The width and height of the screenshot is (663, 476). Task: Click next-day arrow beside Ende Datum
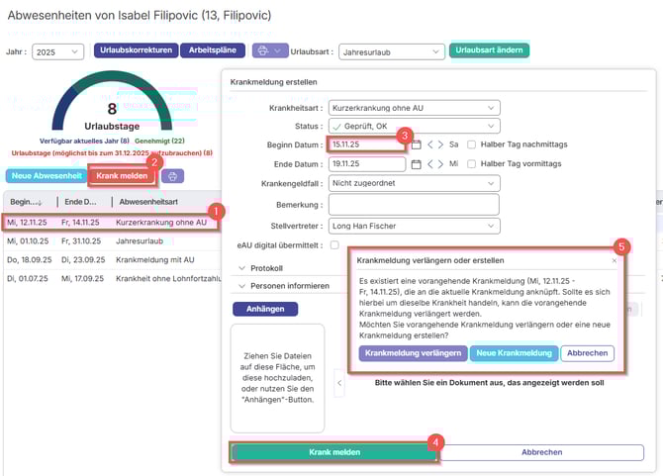441,164
